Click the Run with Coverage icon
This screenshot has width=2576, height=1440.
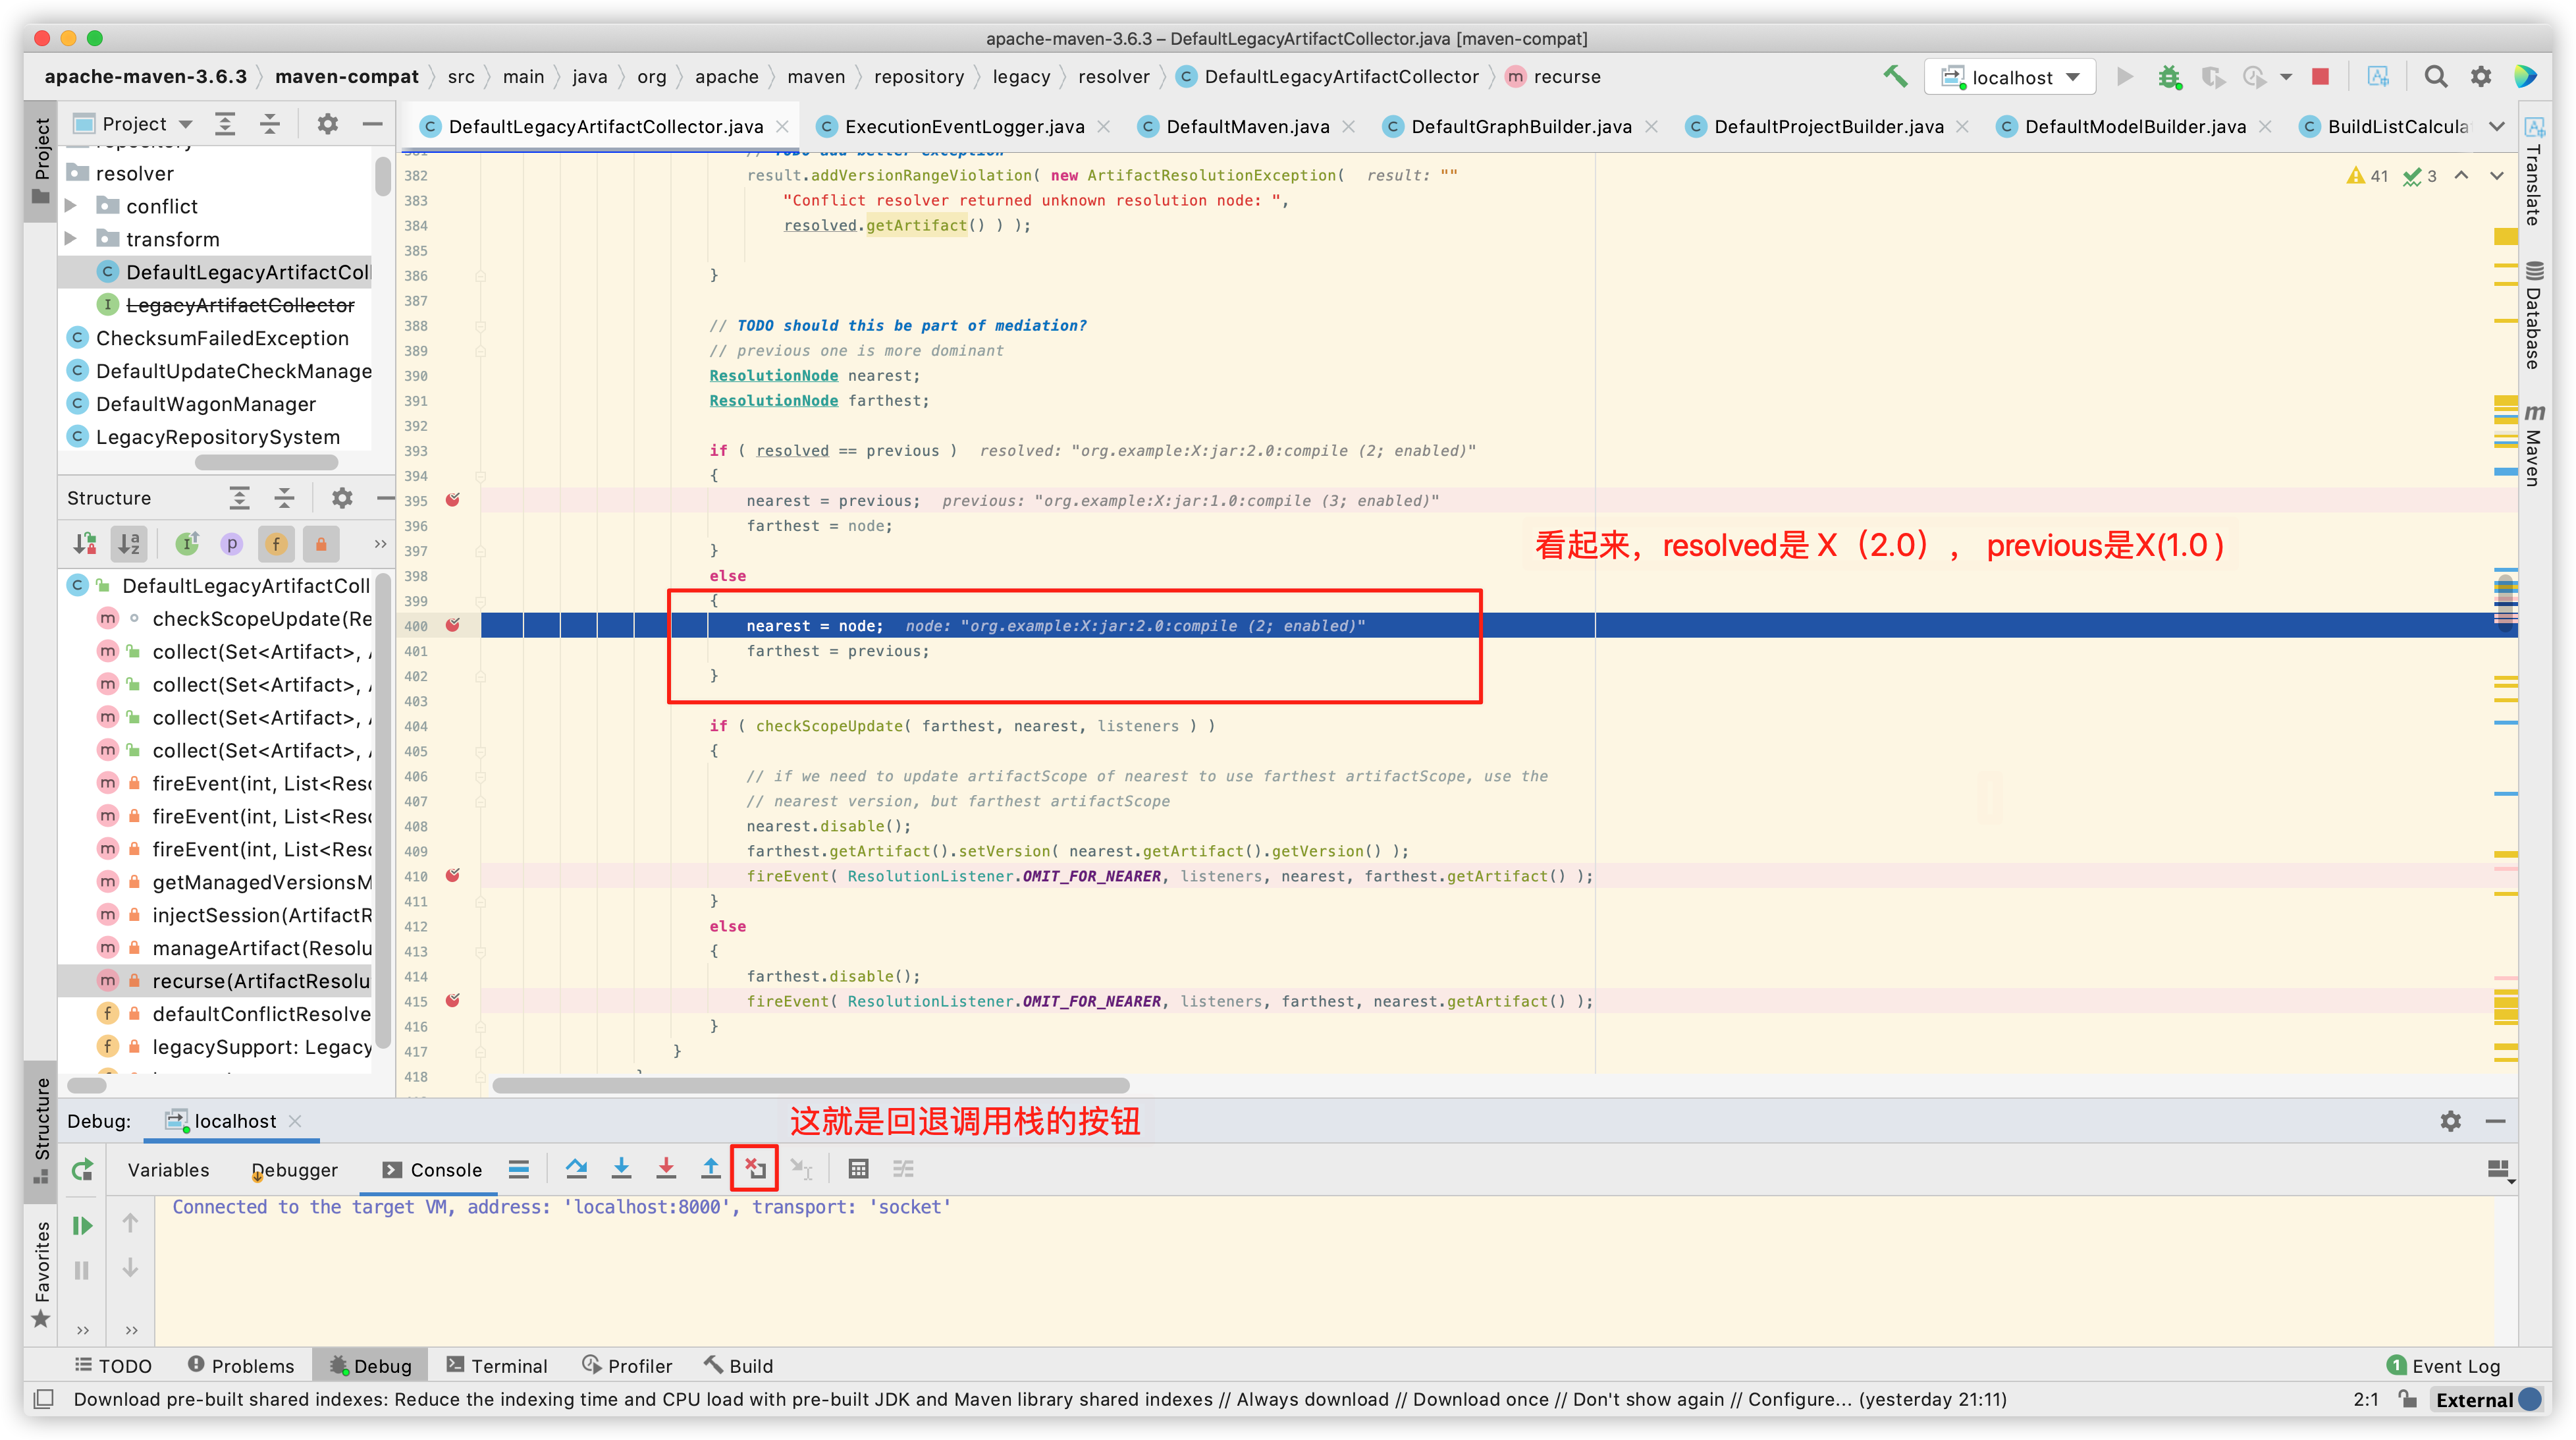tap(2212, 77)
